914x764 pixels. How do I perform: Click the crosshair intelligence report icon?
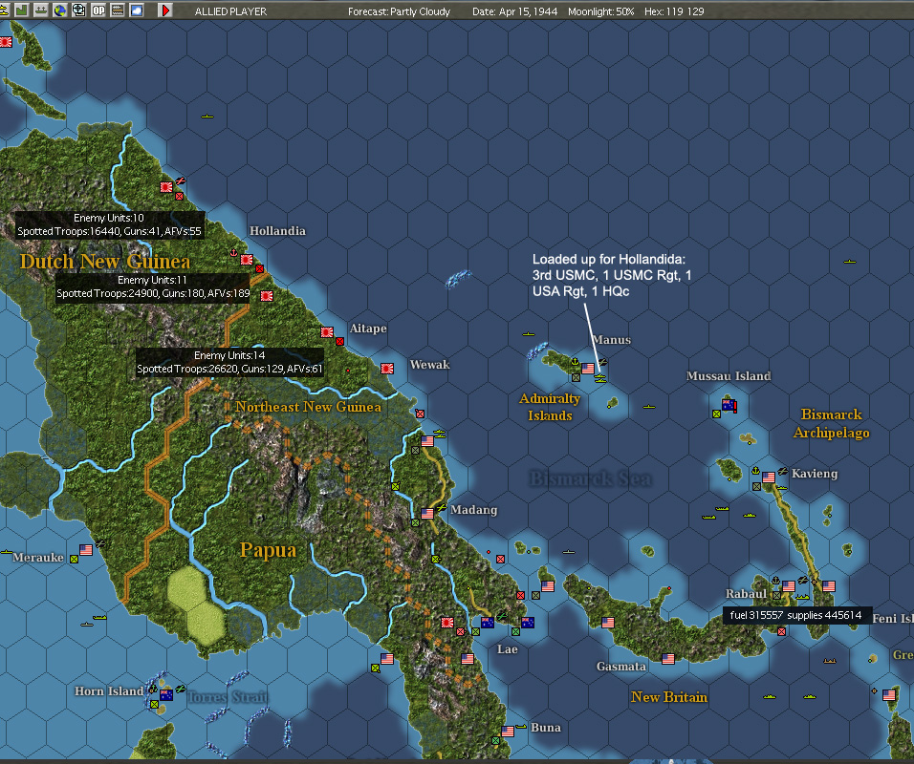(x=78, y=11)
